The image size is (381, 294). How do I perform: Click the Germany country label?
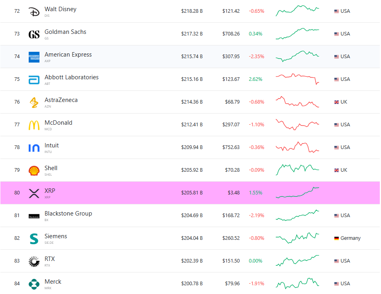click(350, 238)
